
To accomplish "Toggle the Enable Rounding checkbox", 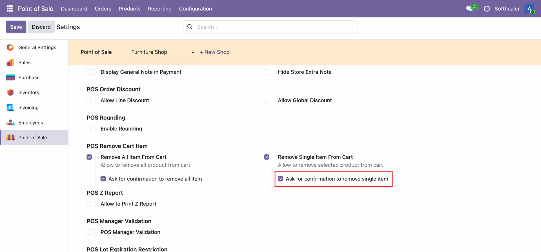I will pos(89,129).
